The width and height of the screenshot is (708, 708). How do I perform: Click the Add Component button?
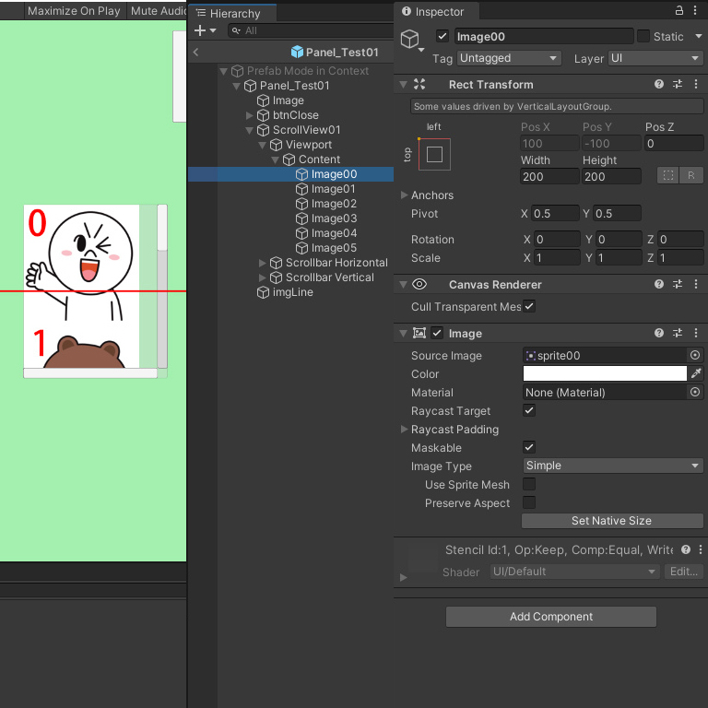pos(551,617)
